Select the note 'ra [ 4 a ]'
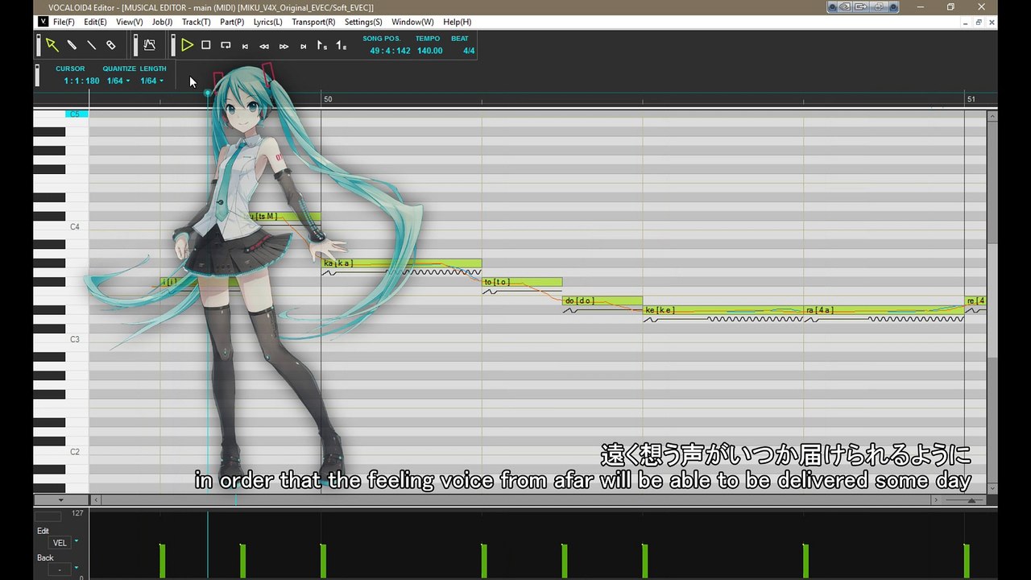 [884, 310]
